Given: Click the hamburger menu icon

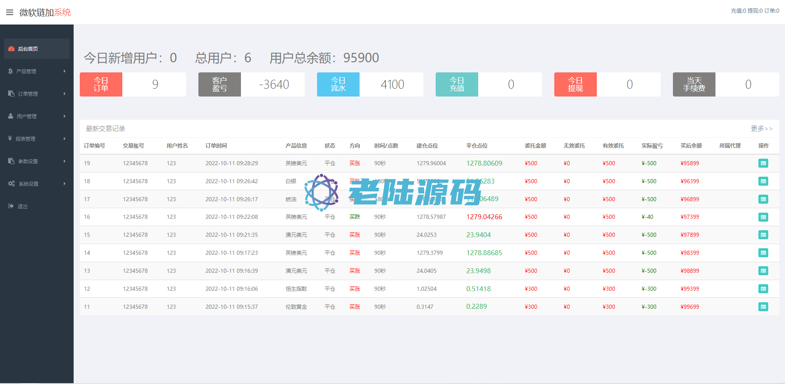Looking at the screenshot, I should tap(9, 12).
